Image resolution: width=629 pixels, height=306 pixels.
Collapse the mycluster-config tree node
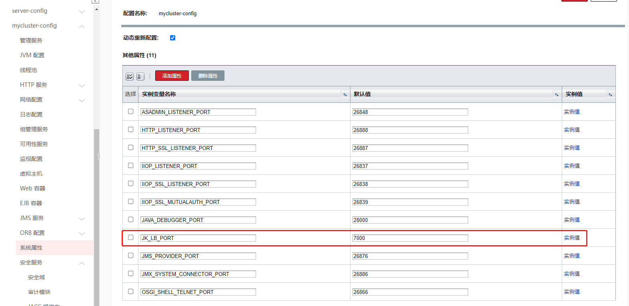pyautogui.click(x=82, y=26)
